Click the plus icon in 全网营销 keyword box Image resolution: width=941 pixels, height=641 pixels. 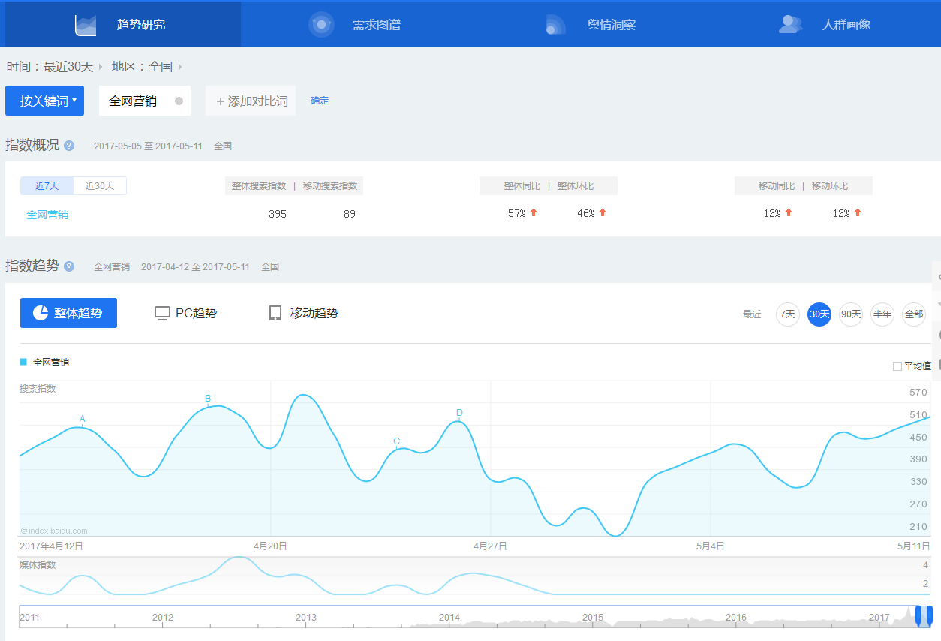click(x=179, y=101)
